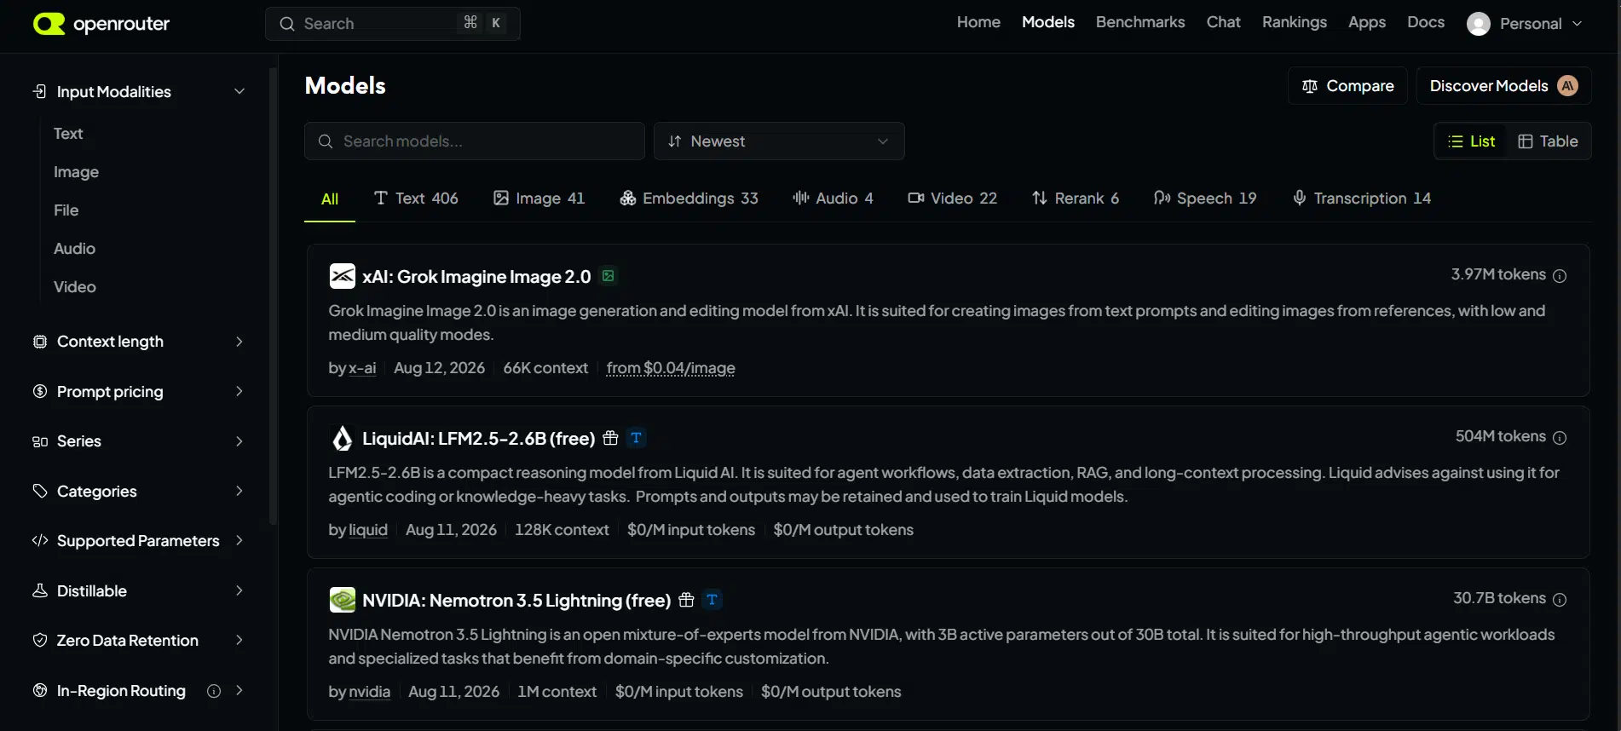Open the nvidia provider link
1621x731 pixels.
tap(370, 692)
